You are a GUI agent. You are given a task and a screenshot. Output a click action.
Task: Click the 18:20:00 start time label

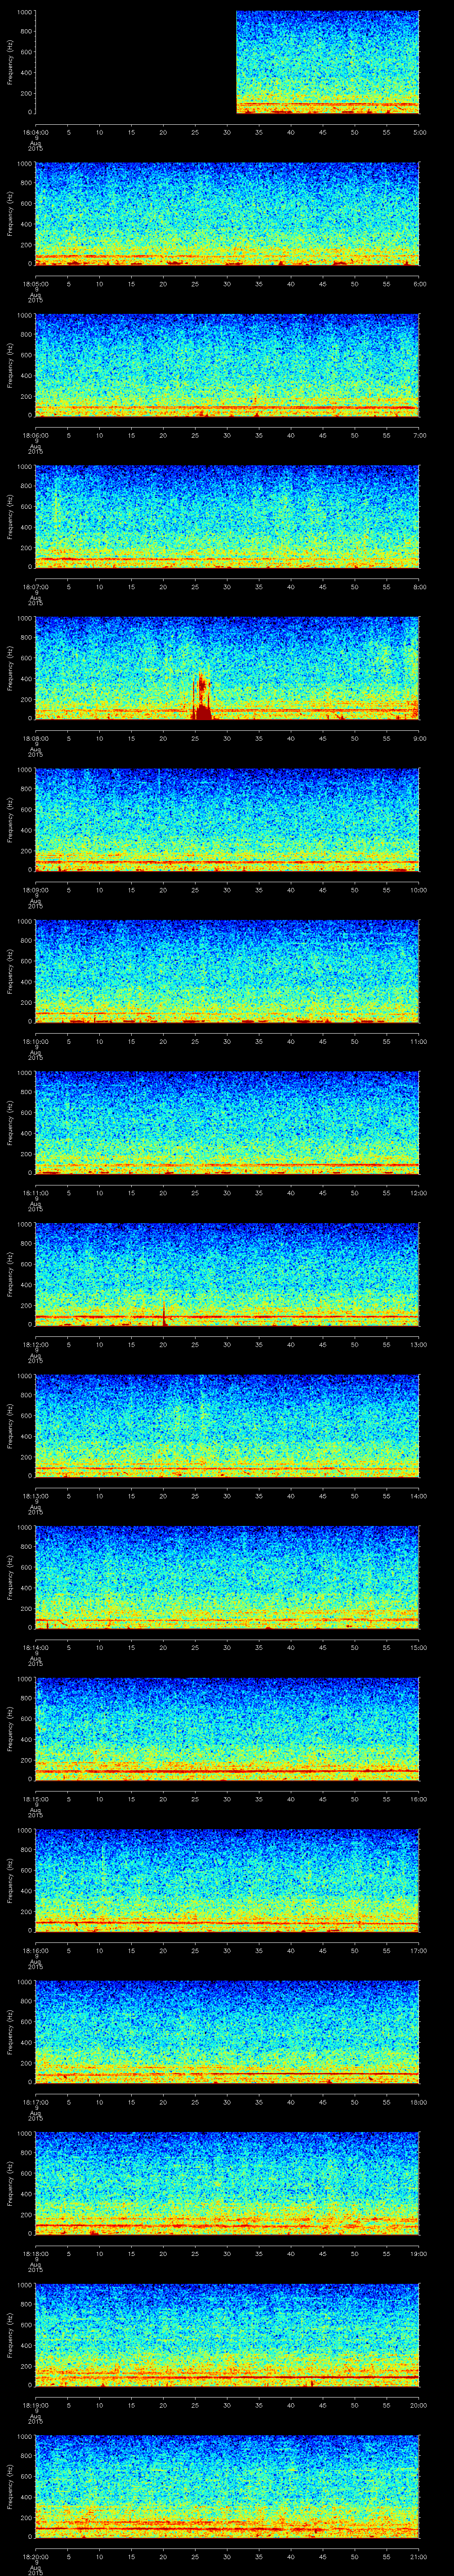pos(35,2556)
